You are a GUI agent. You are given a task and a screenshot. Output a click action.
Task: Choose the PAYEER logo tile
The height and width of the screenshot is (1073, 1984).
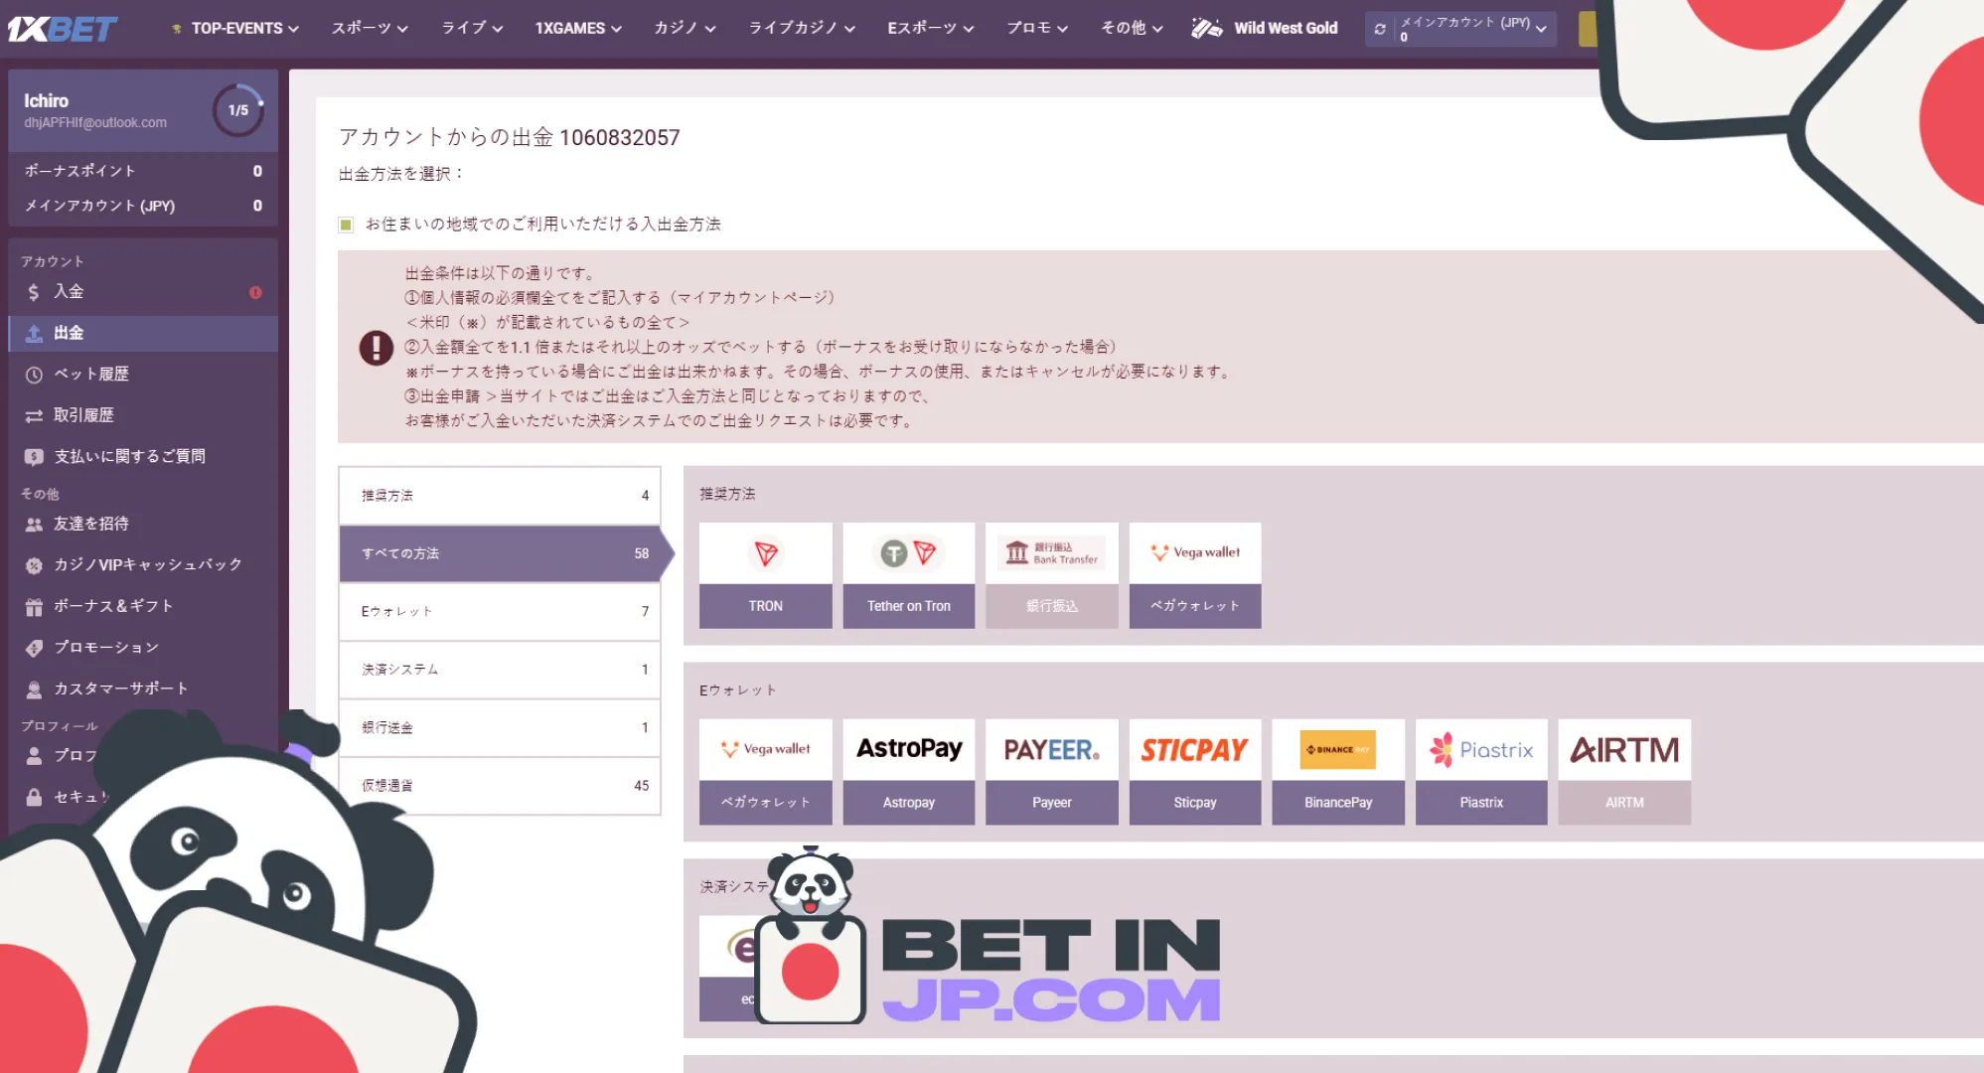1052,749
